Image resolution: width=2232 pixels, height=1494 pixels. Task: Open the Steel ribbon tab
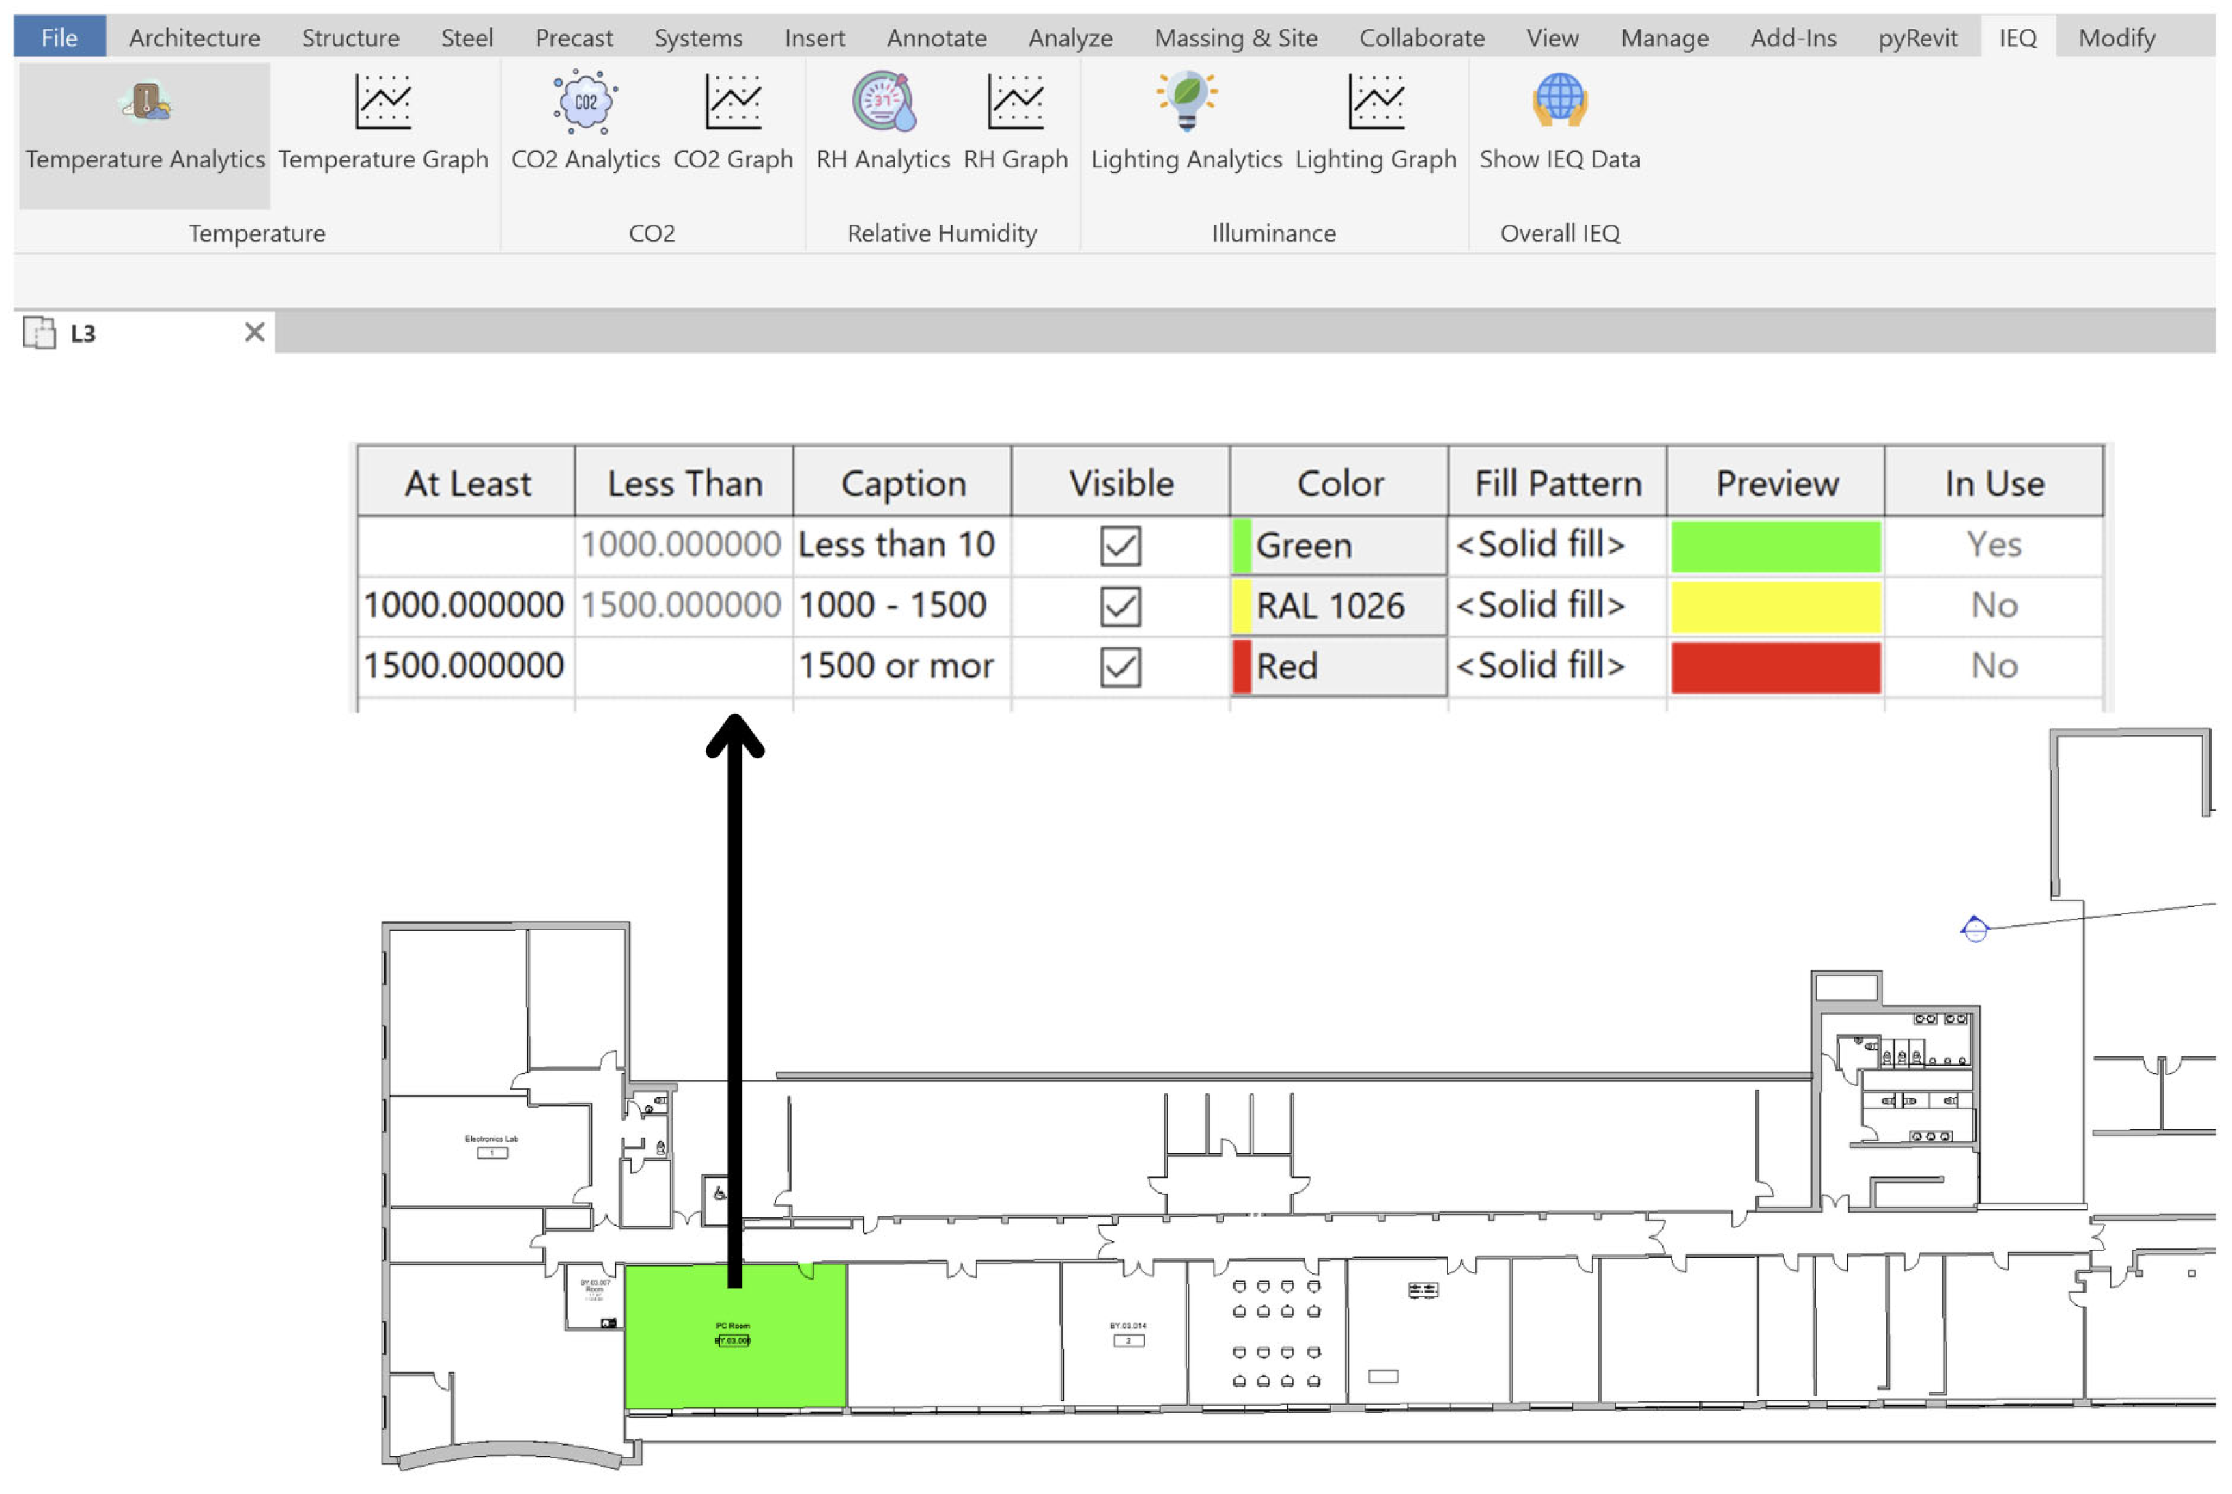pos(467,37)
